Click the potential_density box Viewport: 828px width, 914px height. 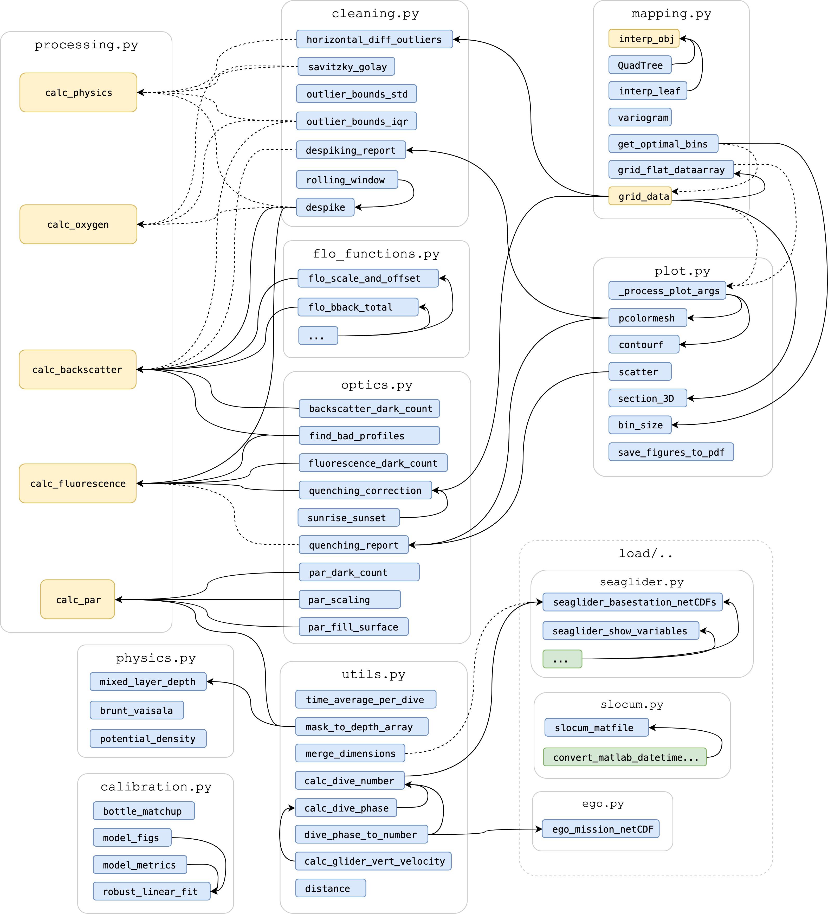tap(148, 738)
